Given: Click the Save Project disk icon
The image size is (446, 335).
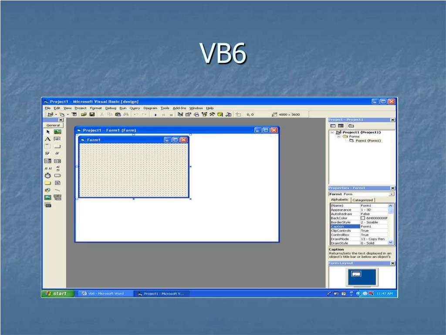Looking at the screenshot, I should tap(92, 115).
